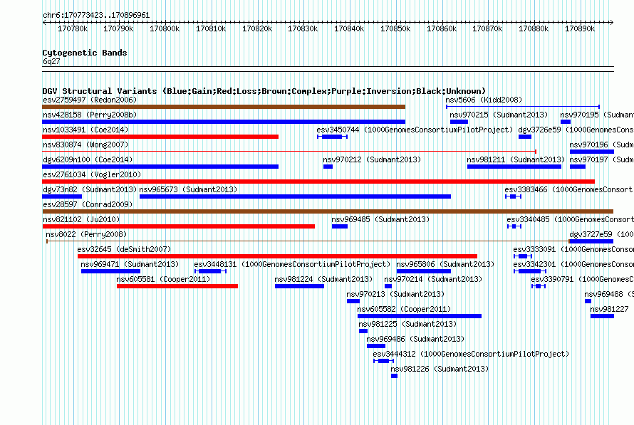Click nsv970196 blue bar
The height and width of the screenshot is (425, 634).
(592, 152)
